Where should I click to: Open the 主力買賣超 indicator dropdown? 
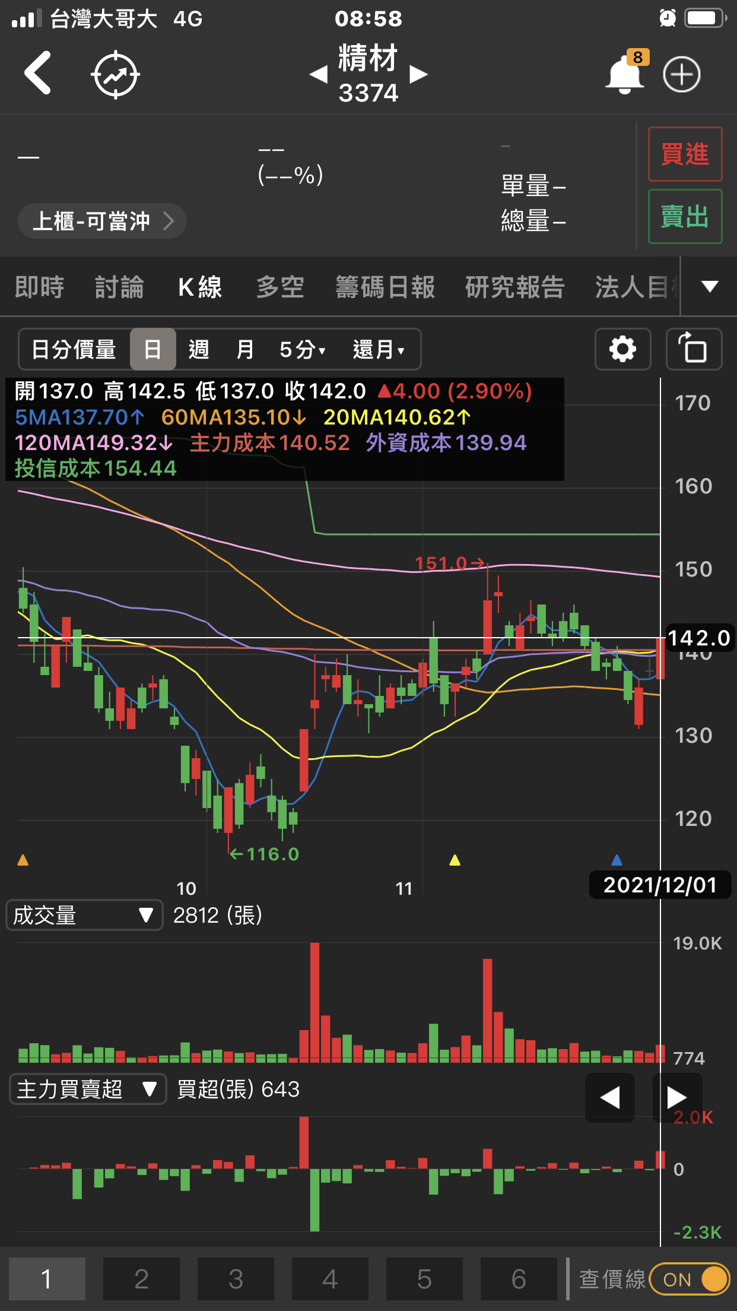[87, 1089]
